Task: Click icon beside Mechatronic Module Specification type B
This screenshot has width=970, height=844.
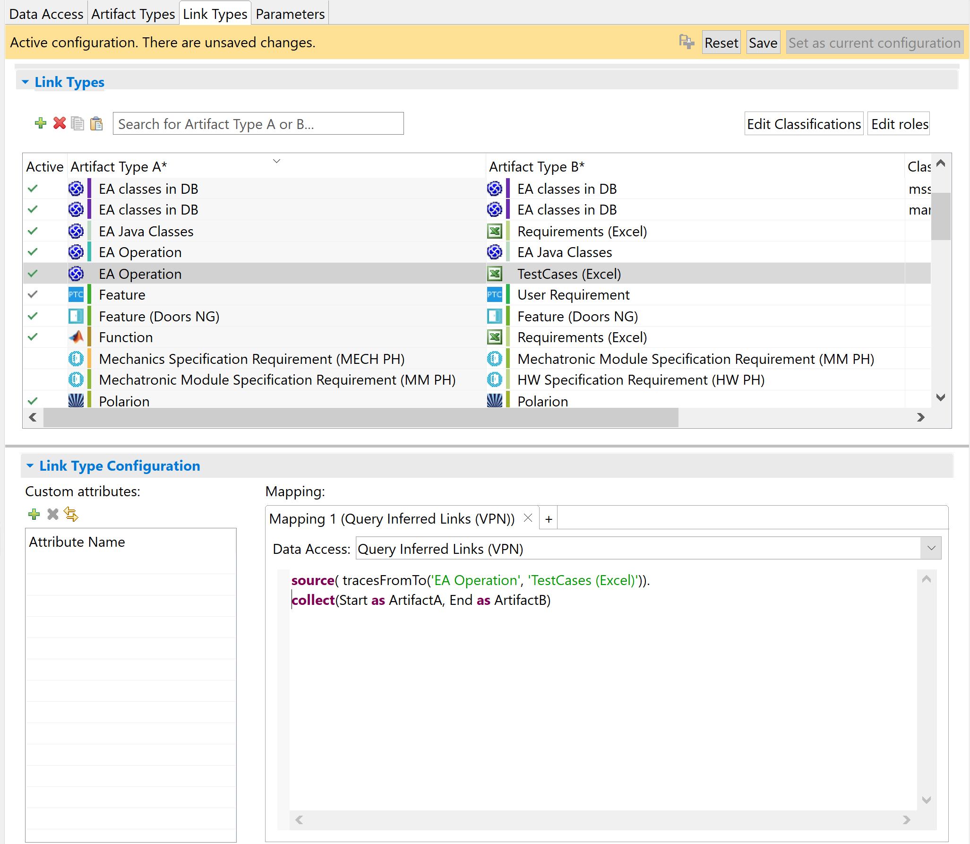Action: click(x=494, y=359)
